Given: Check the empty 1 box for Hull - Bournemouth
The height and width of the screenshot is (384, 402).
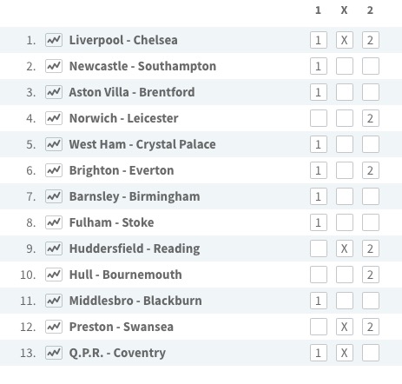Looking at the screenshot, I should click(319, 275).
